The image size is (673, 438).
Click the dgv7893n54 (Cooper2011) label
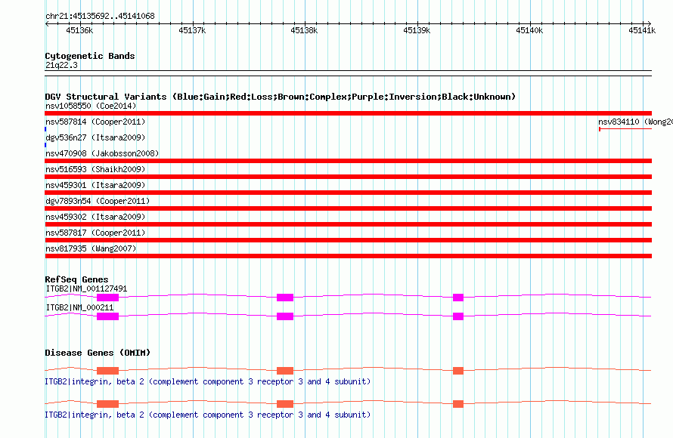[x=98, y=201]
